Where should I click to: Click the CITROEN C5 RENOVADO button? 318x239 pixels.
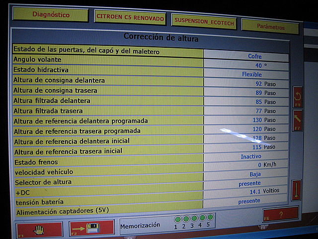coord(130,17)
